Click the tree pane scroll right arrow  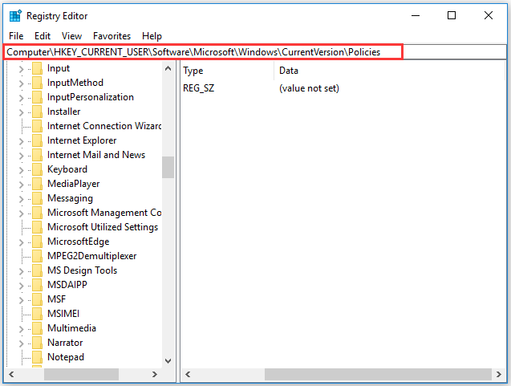[155, 374]
